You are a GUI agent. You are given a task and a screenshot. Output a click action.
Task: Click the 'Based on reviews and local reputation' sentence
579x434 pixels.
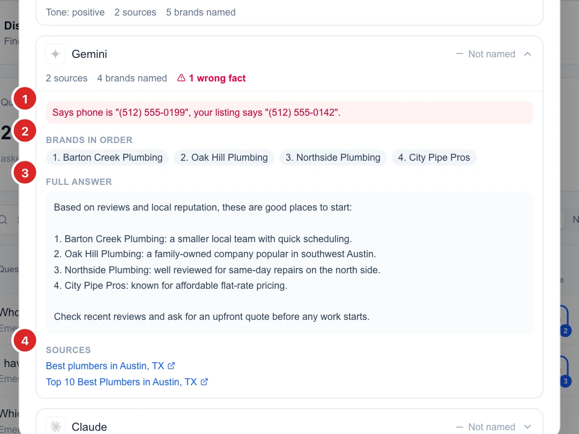click(x=203, y=207)
